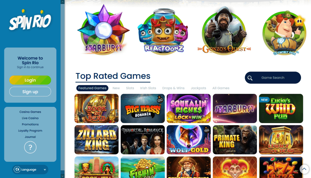
Task: Open the Jackpots tab
Action: pyautogui.click(x=198, y=88)
